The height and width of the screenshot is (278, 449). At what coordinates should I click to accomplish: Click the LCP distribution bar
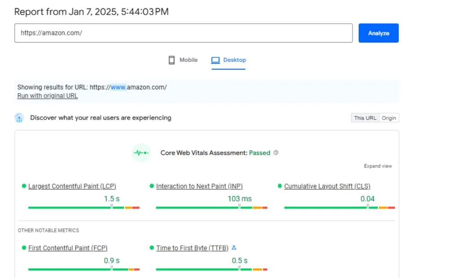pyautogui.click(x=84, y=208)
